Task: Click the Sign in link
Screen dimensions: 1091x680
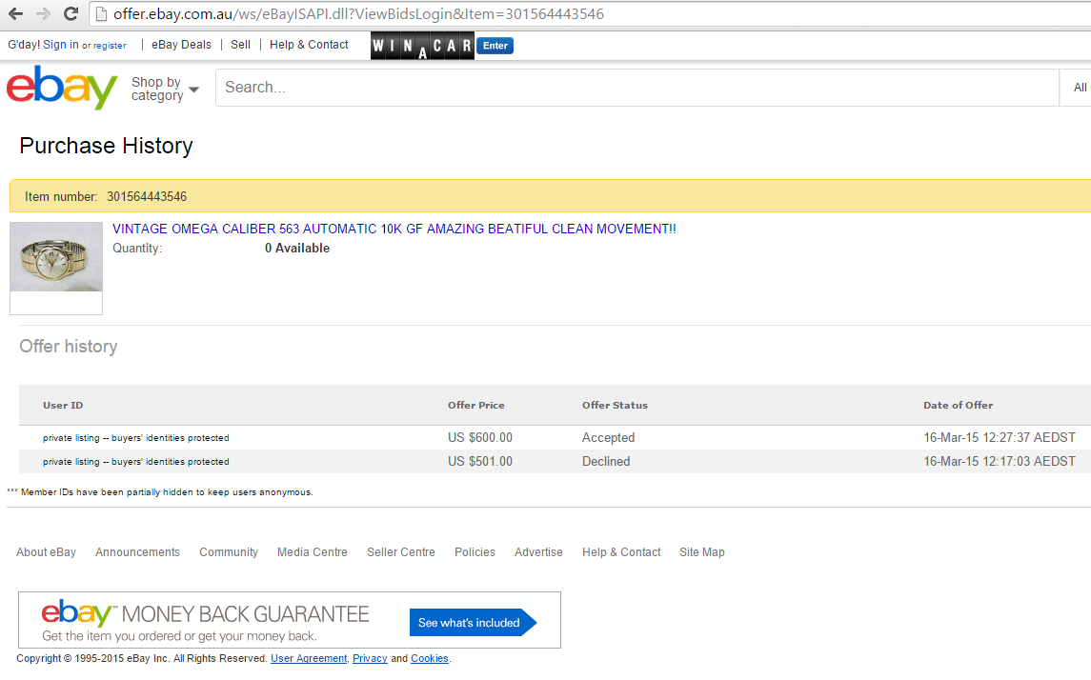Action: [61, 45]
